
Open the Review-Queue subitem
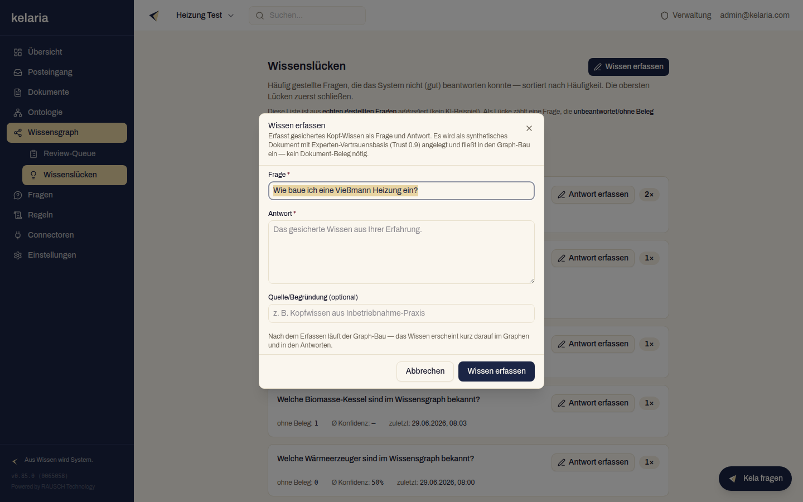click(x=75, y=153)
